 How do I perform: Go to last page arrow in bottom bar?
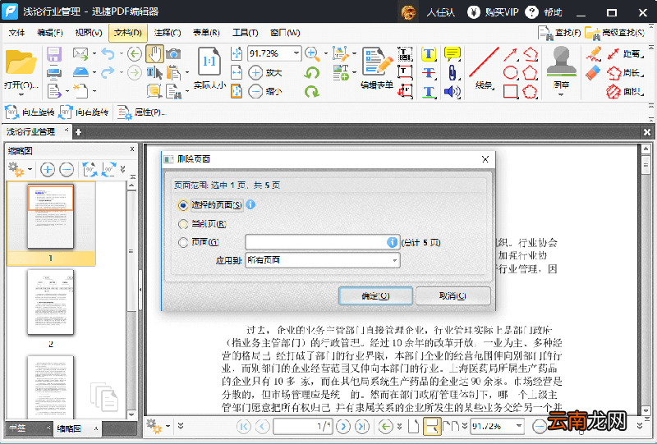click(361, 427)
